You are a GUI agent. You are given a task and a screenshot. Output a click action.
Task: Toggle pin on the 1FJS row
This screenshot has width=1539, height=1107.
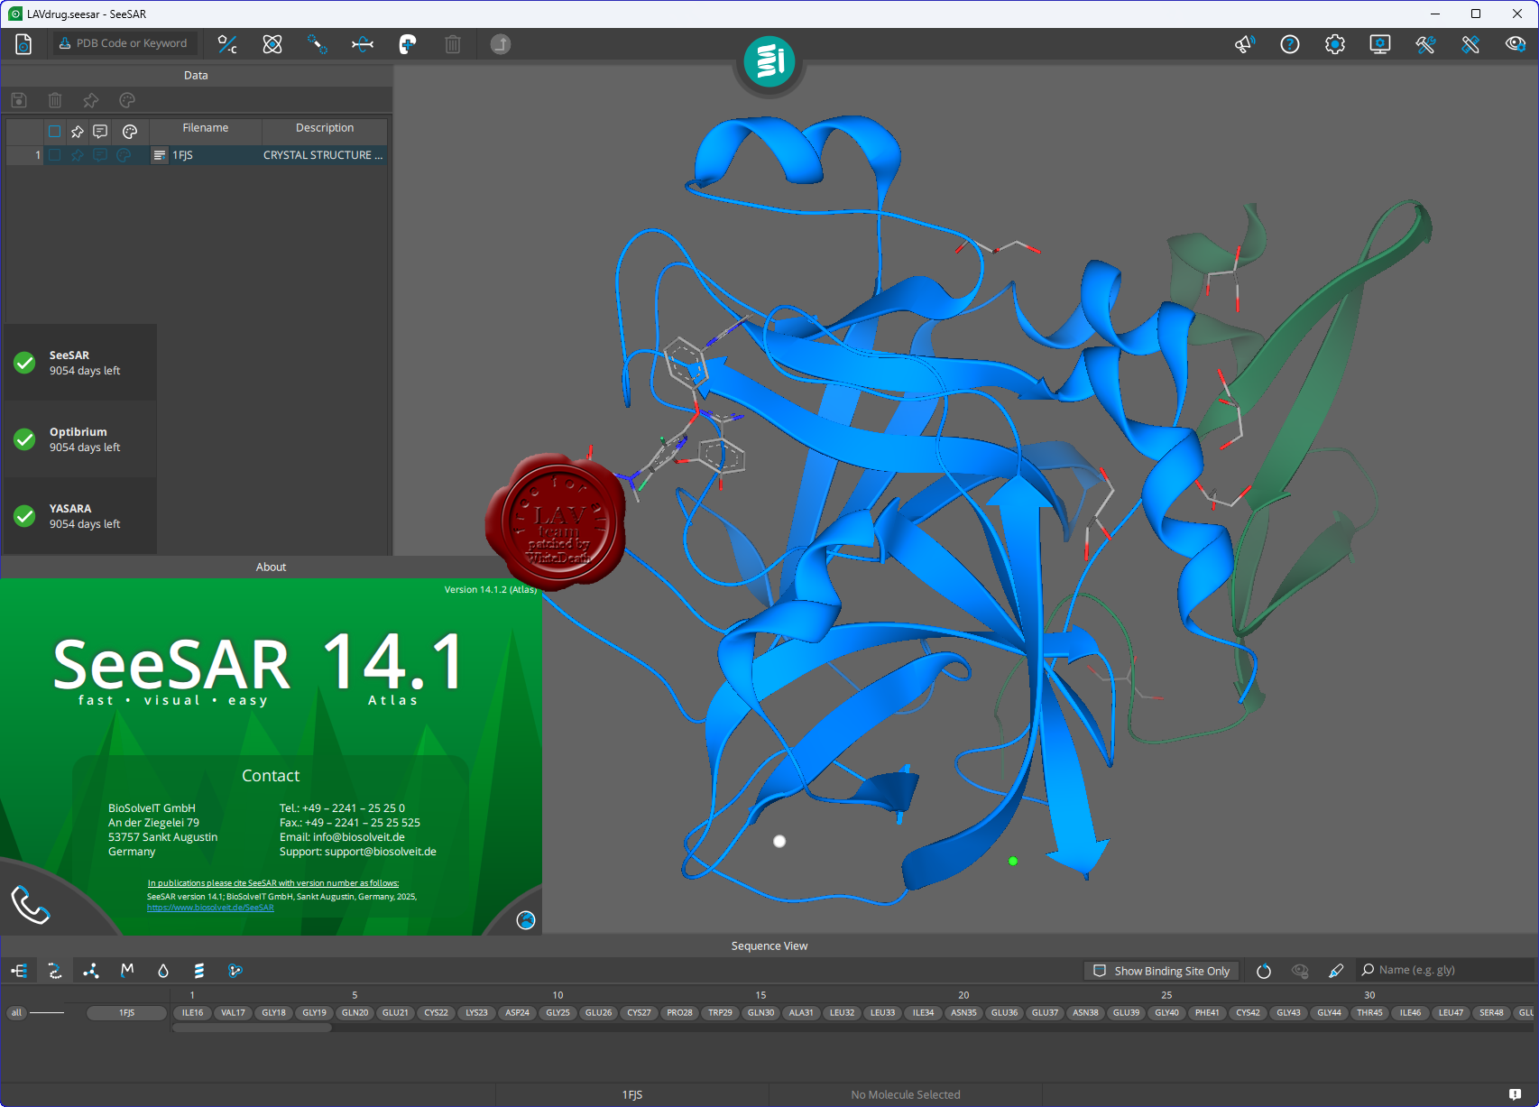78,155
